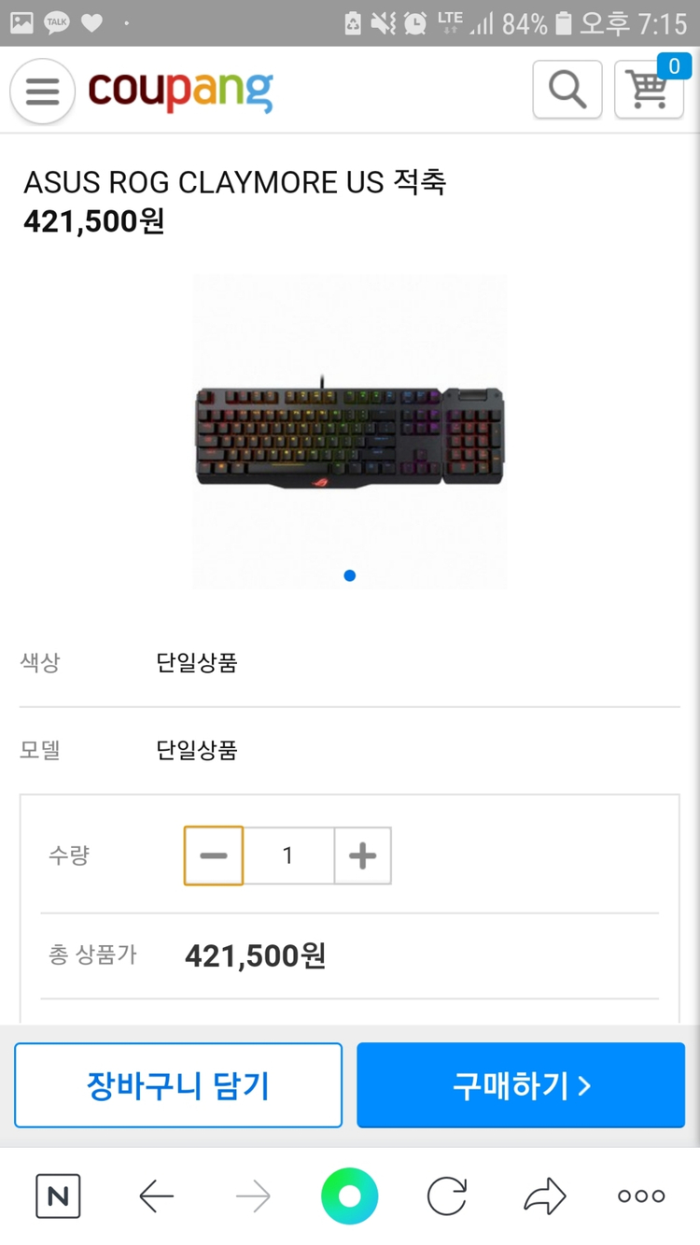700x1245 pixels.
Task: Open the hamburger menu
Action: coord(42,92)
